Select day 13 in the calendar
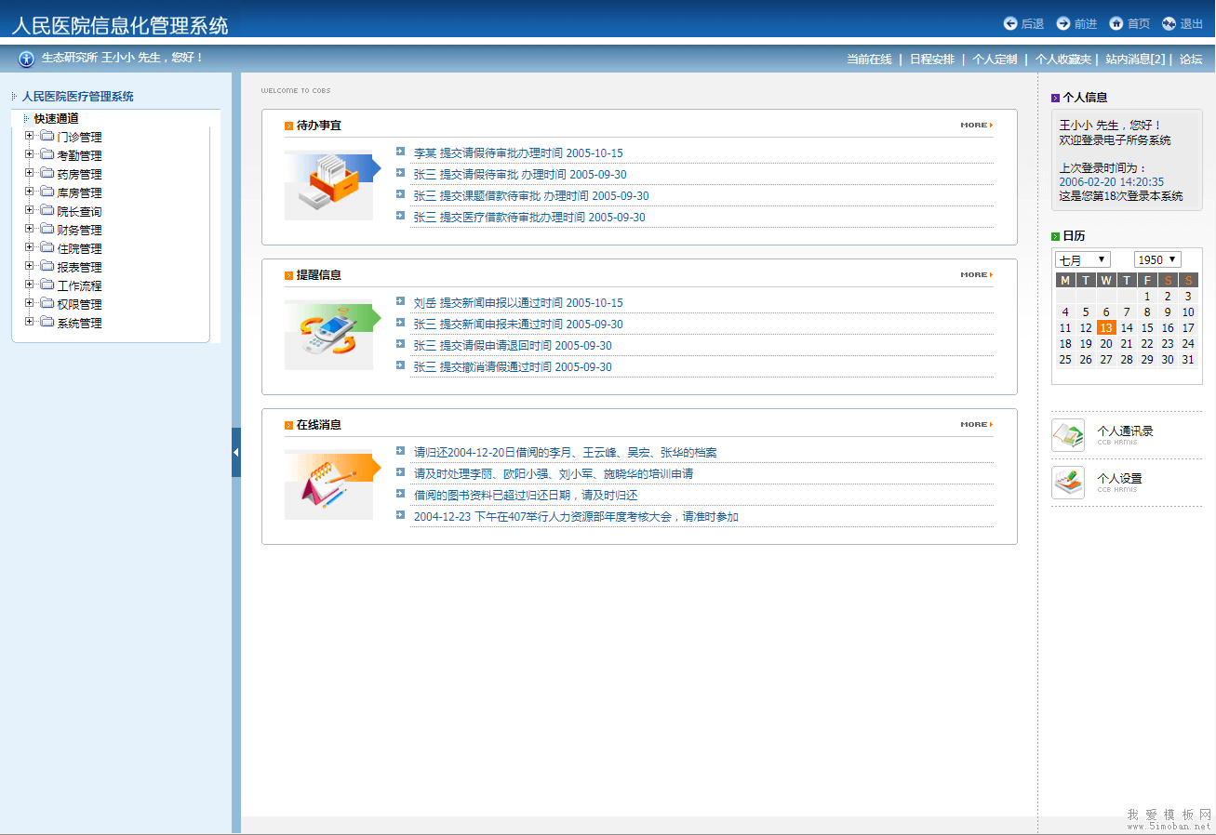This screenshot has width=1216, height=835. tap(1106, 327)
